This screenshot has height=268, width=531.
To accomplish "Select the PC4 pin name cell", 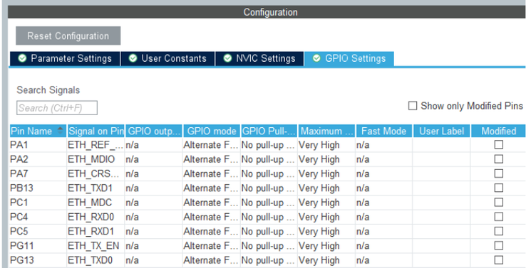I will pos(38,217).
